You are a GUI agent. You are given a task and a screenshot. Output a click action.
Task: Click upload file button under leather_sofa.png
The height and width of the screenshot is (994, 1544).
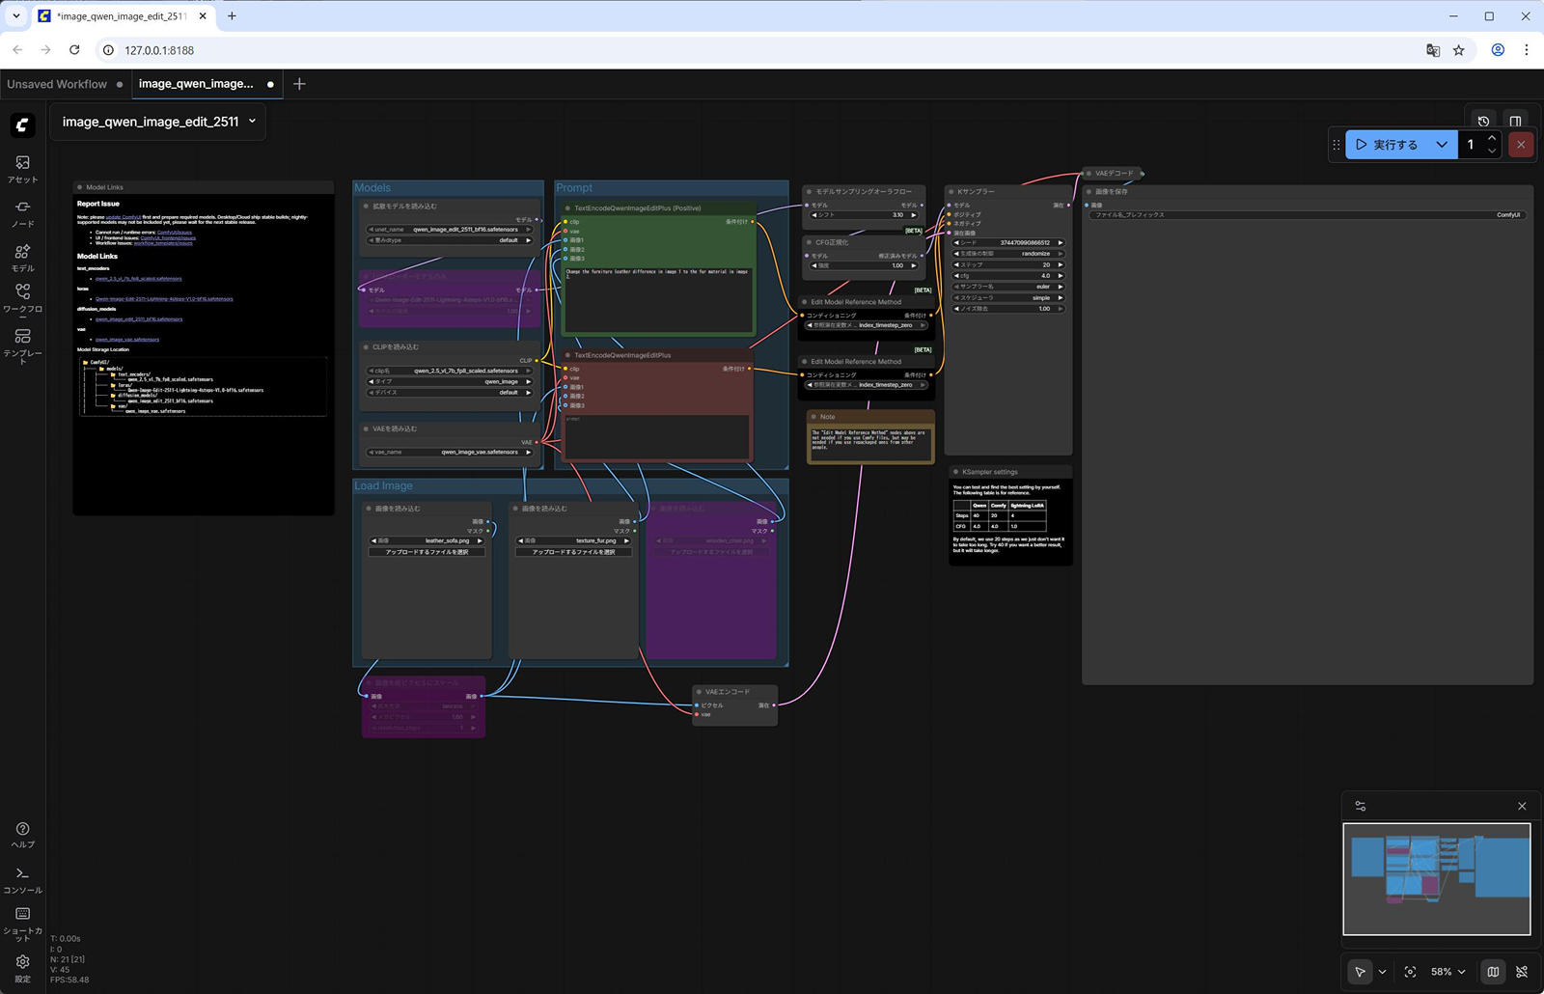pos(427,552)
